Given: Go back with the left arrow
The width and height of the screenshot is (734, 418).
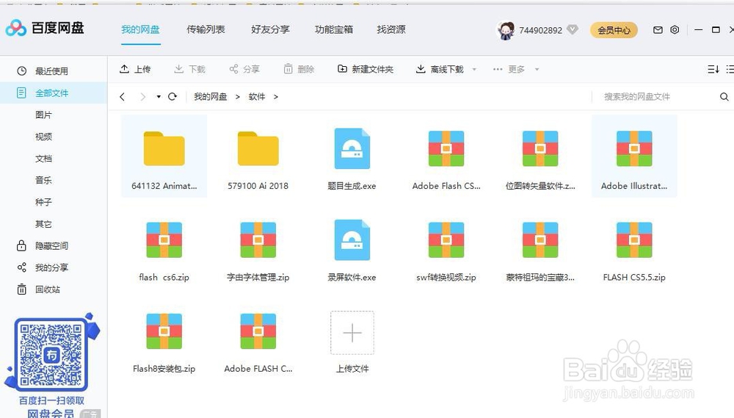Looking at the screenshot, I should coord(122,96).
